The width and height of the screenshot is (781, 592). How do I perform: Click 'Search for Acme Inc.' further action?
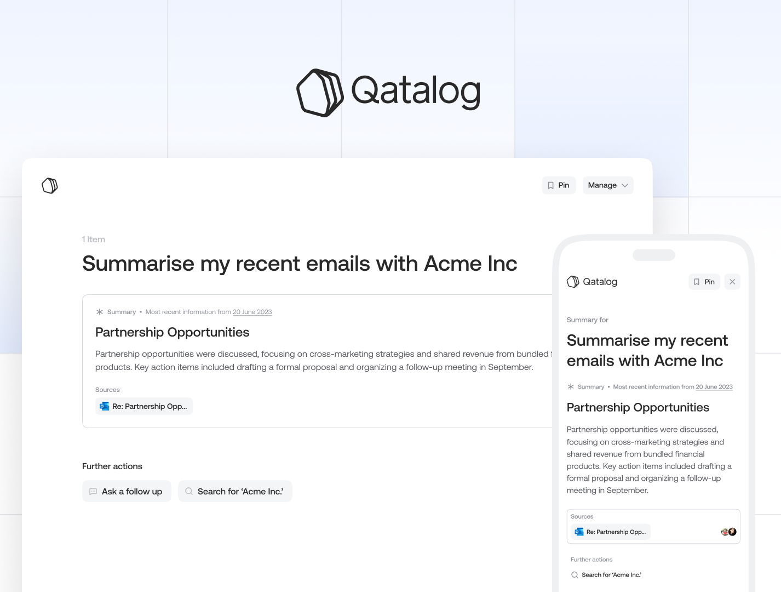(x=235, y=491)
